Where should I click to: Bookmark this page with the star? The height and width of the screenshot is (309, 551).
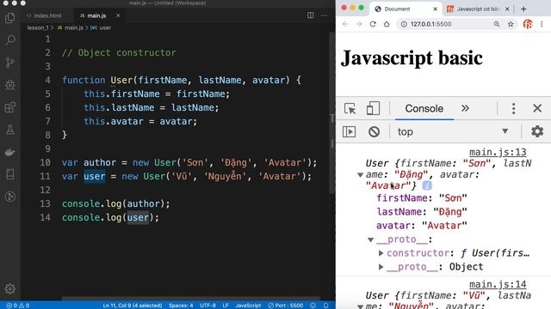click(511, 24)
